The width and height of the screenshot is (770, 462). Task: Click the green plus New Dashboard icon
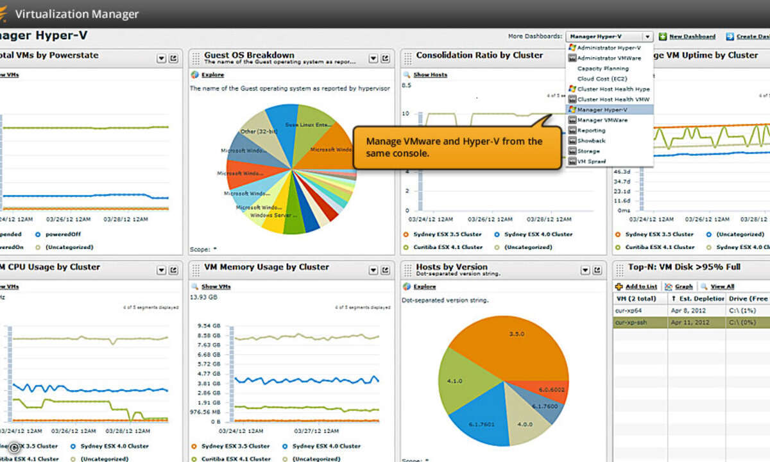tap(663, 37)
